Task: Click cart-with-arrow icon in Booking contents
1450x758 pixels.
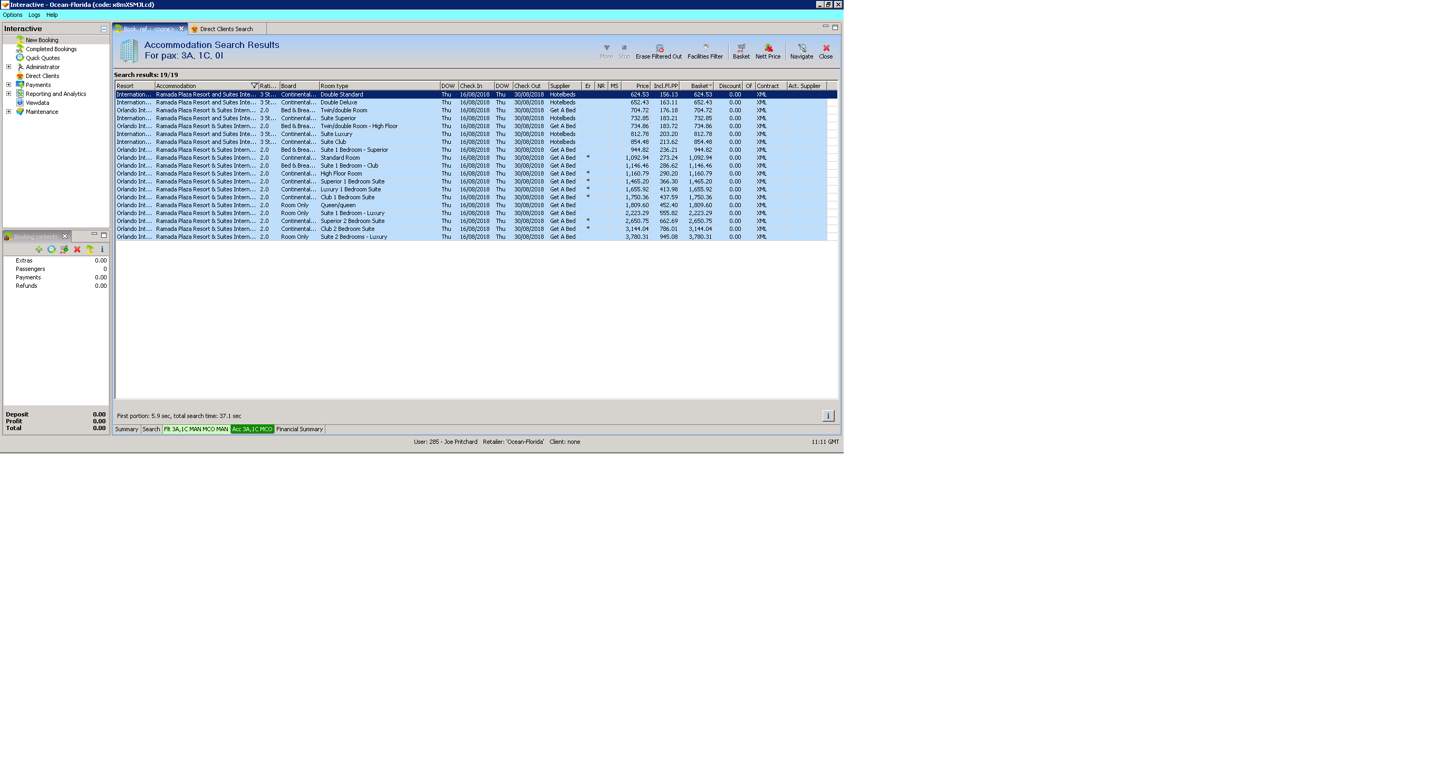Action: [x=64, y=249]
